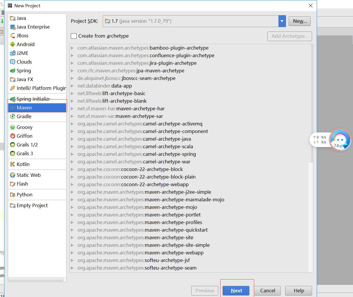Select camel-archetype-spring row text
Viewport: 353px width, 297px height.
coord(137,154)
